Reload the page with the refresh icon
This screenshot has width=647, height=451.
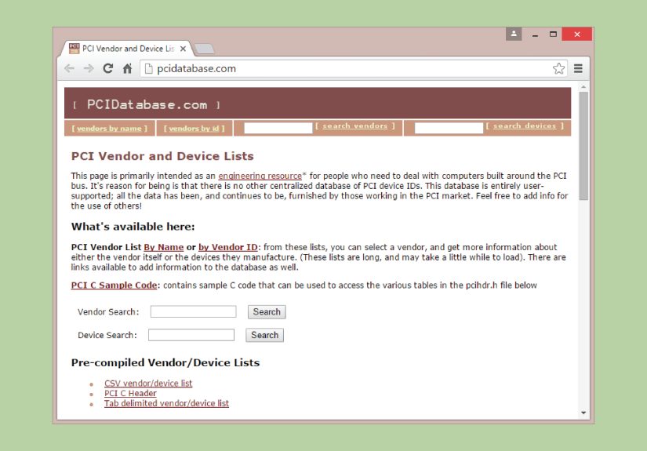[108, 68]
